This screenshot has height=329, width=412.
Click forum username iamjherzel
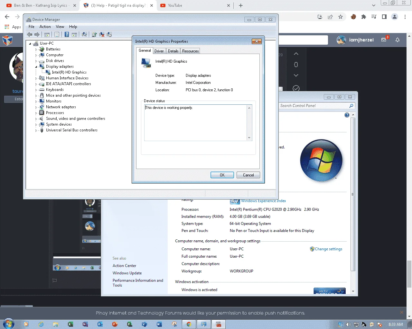[361, 40]
